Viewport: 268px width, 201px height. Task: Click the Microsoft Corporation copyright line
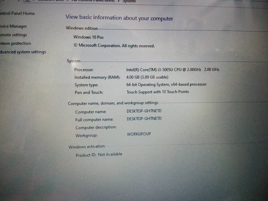coord(114,46)
